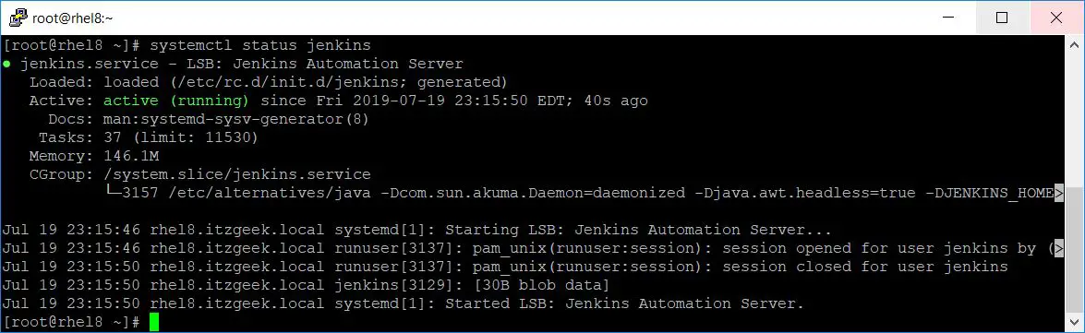This screenshot has height=333, width=1085.
Task: Maximize the PuTTY terminal window
Action: click(x=1001, y=18)
